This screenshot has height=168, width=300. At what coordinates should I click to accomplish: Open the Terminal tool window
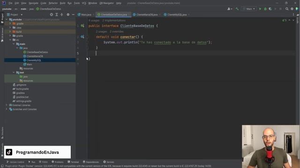[73, 162]
